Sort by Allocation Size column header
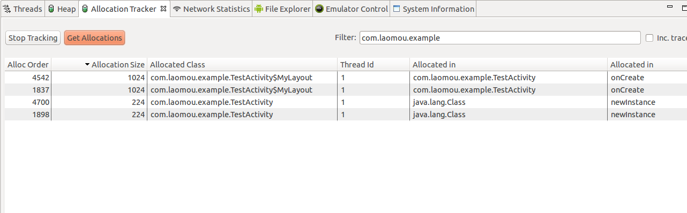The width and height of the screenshot is (687, 213). coord(99,65)
